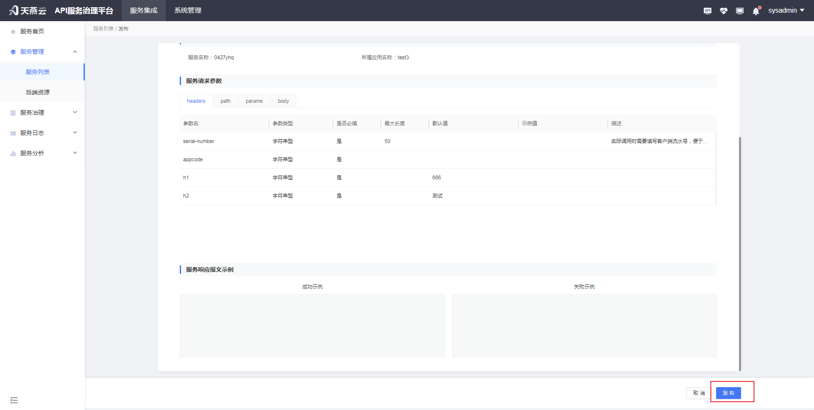This screenshot has height=410, width=814.
Task: Click the 发布 publish button
Action: click(728, 393)
